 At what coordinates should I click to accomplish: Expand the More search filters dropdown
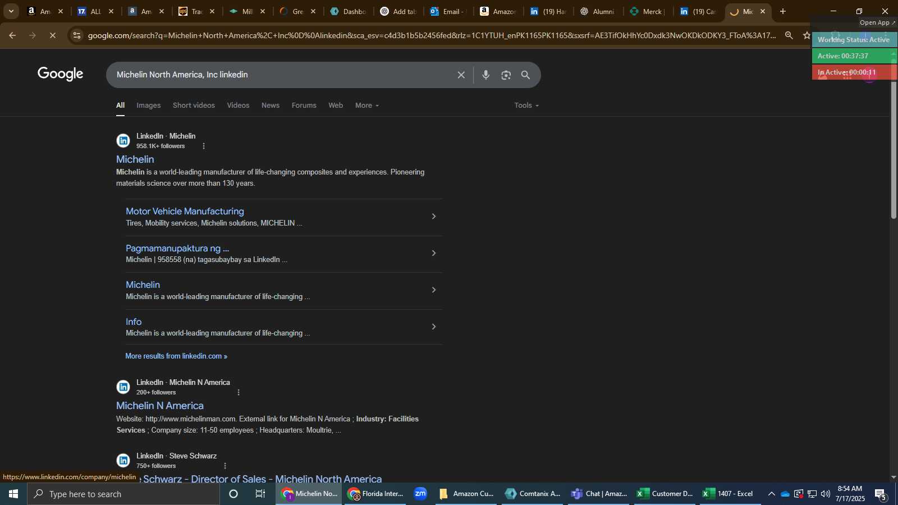pos(367,105)
